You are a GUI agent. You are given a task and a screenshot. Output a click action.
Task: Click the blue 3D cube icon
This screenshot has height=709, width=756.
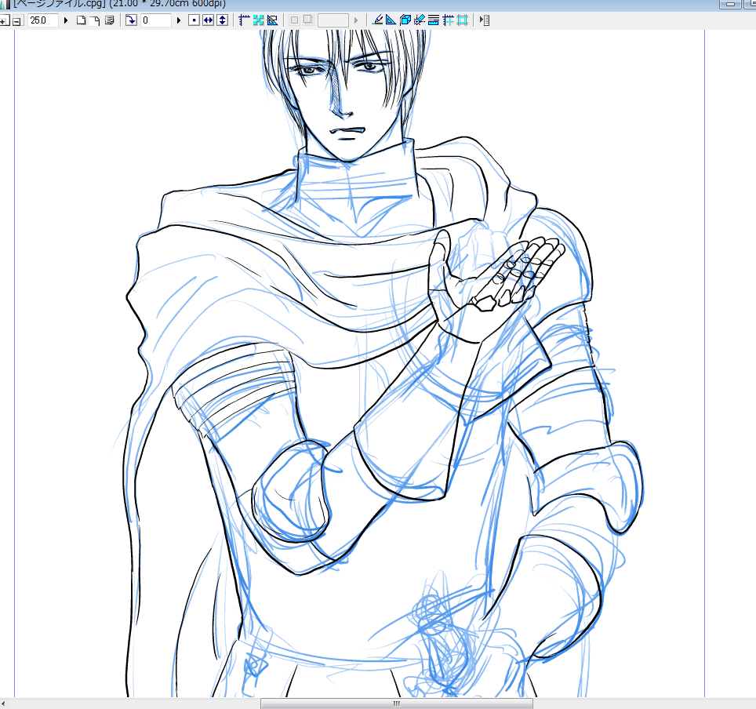coord(405,20)
